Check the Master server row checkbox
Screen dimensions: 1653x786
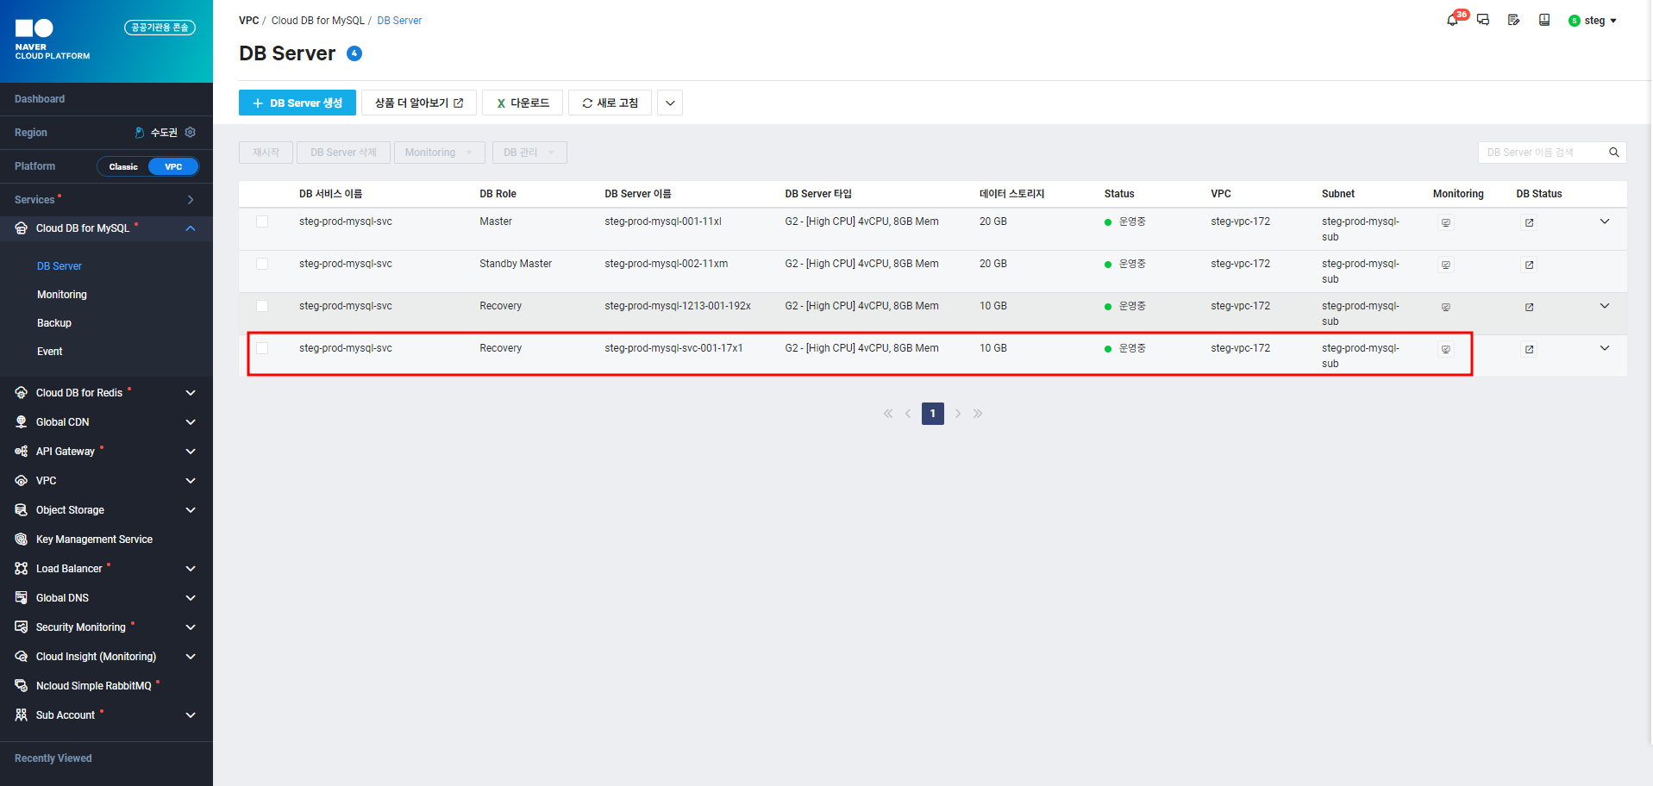click(262, 221)
